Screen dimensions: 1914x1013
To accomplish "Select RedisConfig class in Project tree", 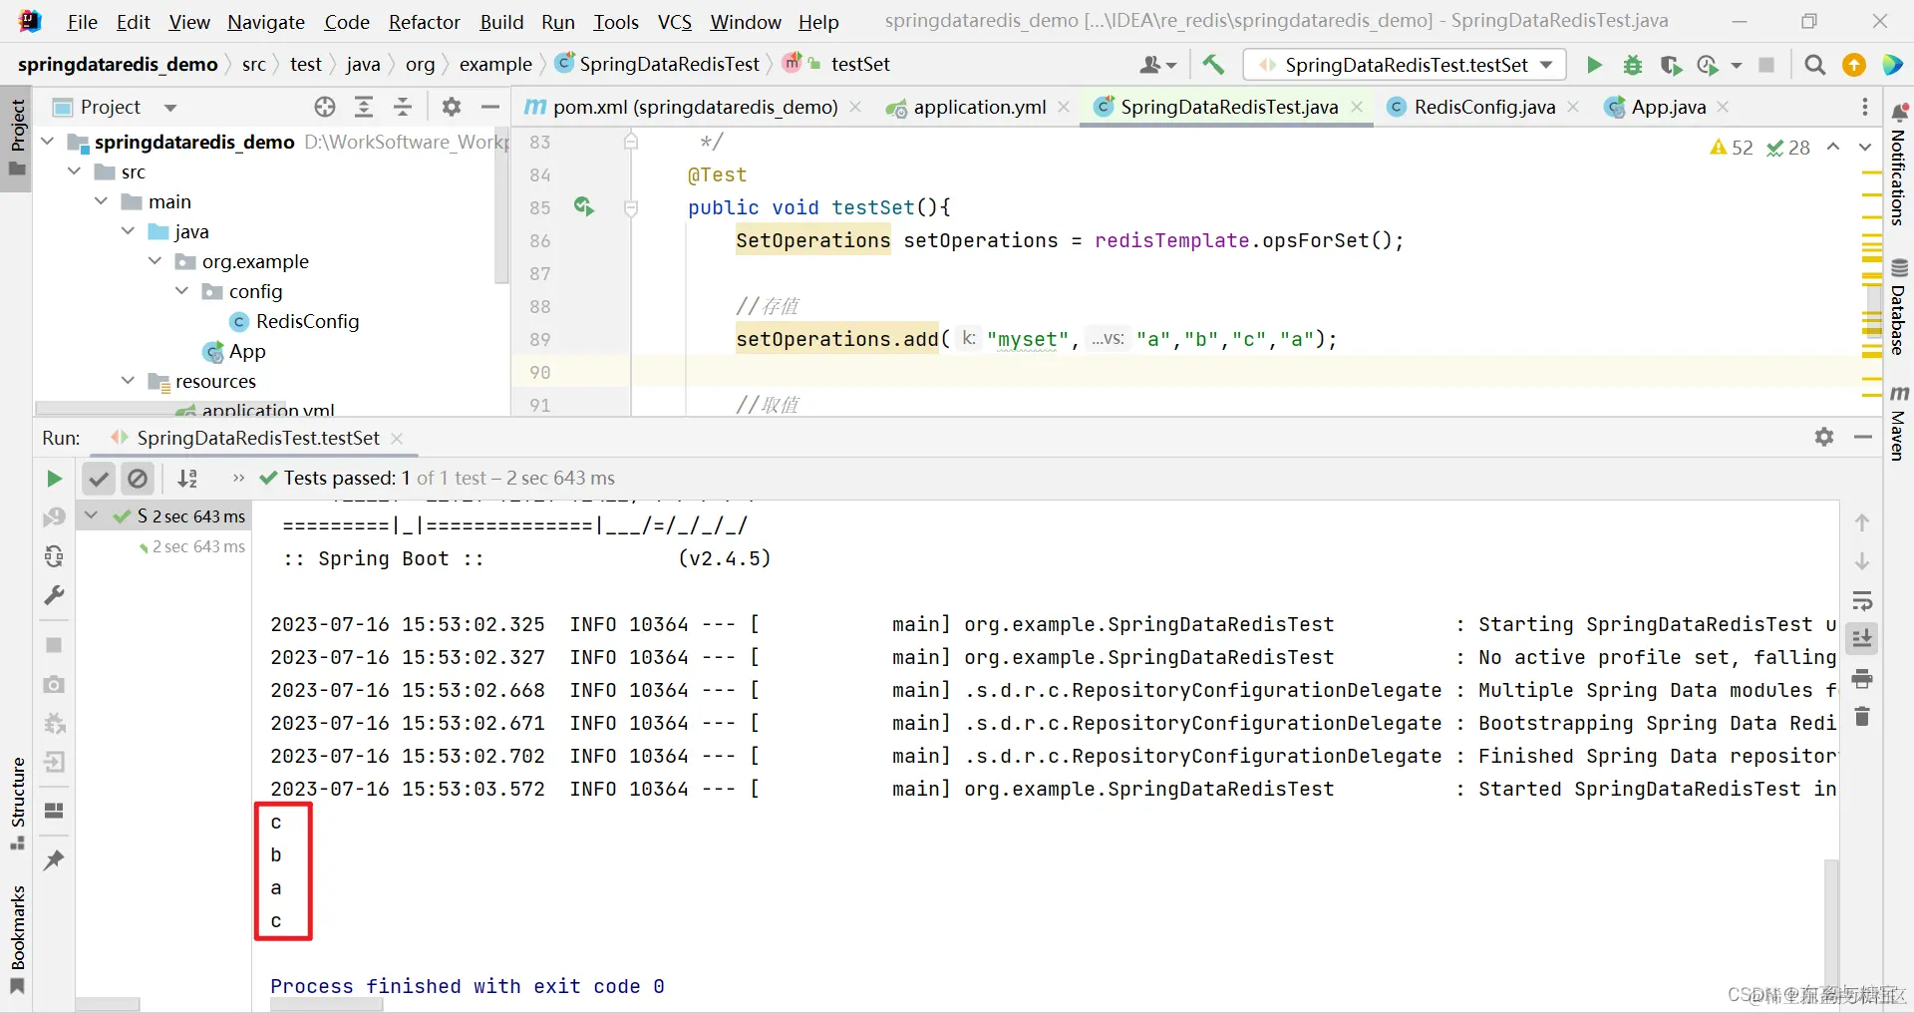I will (x=307, y=321).
